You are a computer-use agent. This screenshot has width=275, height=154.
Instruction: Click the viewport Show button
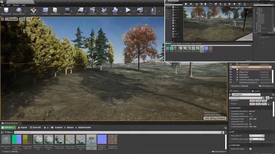tap(29, 19)
